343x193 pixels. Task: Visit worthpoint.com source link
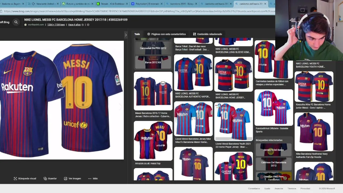[x=36, y=25]
